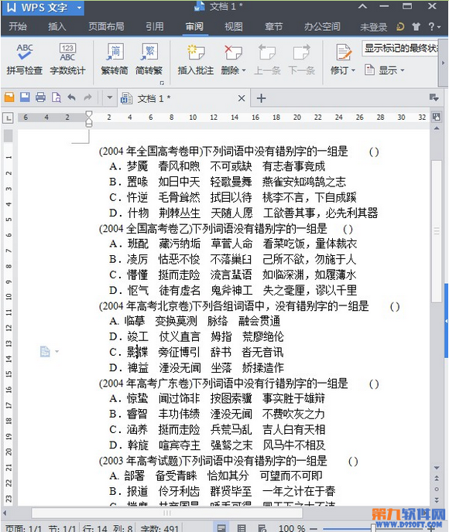Toggle the ruler button above the scrollbar
Image resolution: width=449 pixels, height=532 pixels.
click(437, 117)
